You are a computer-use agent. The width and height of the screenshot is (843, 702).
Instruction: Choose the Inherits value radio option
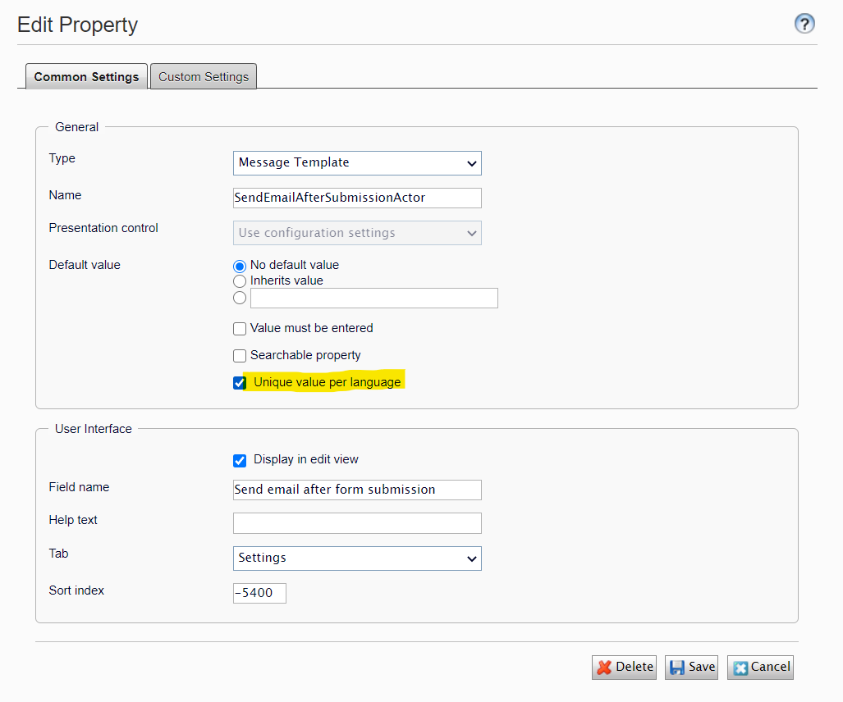[x=240, y=281]
